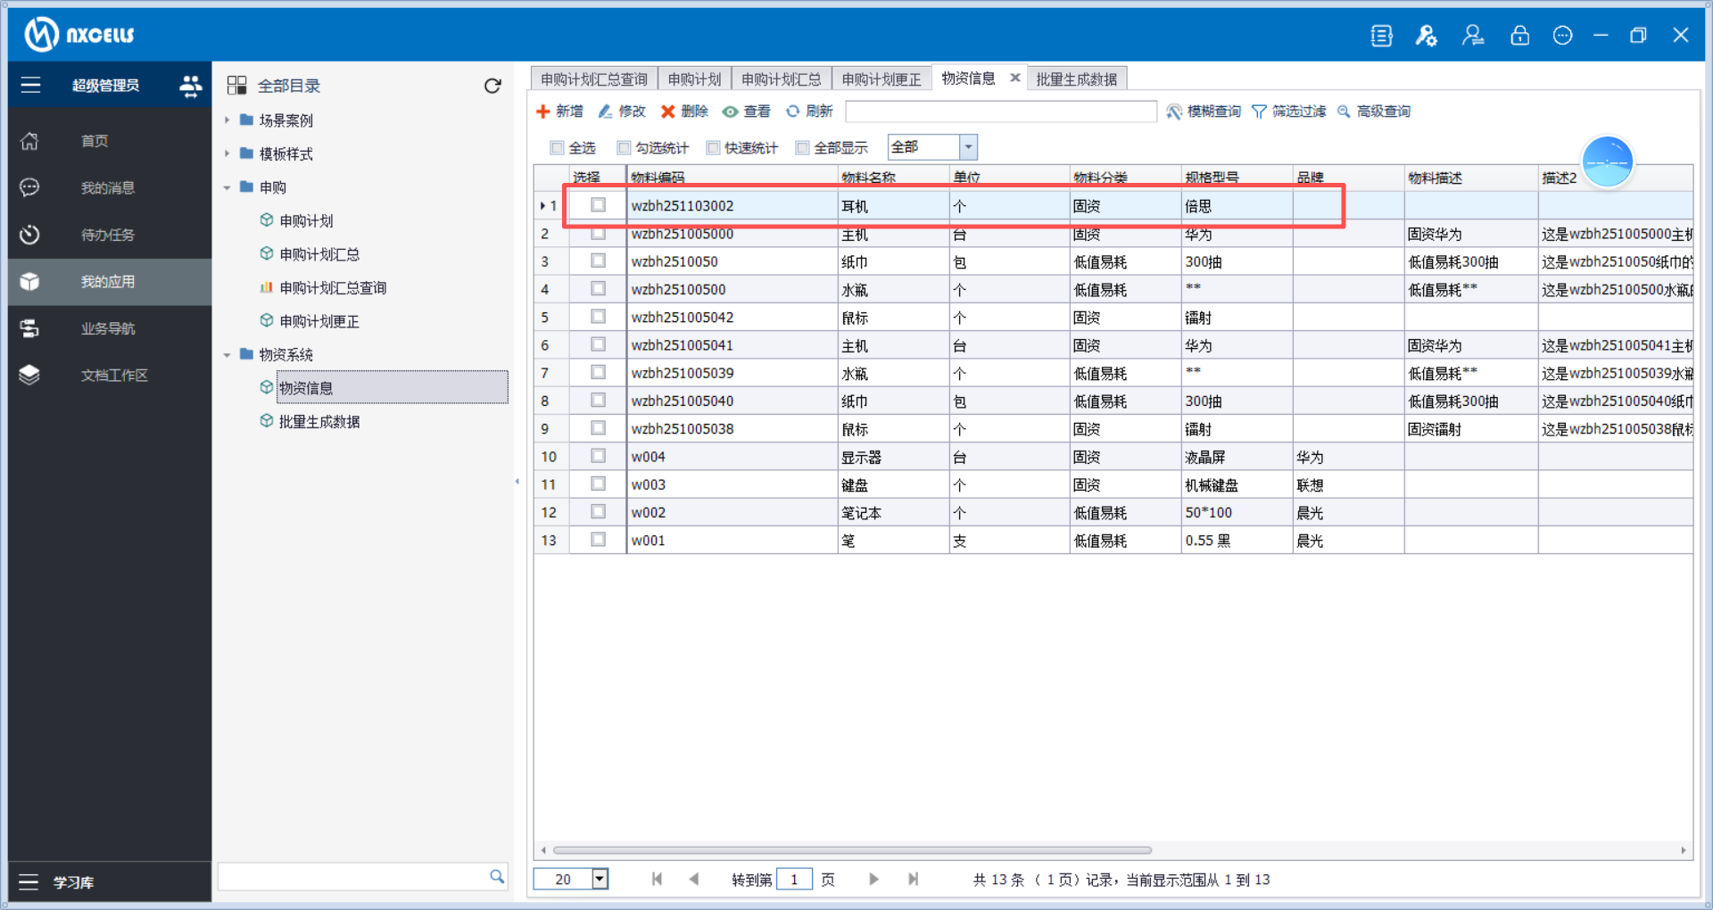Click the 新增 plus icon
The height and width of the screenshot is (910, 1713).
point(542,112)
